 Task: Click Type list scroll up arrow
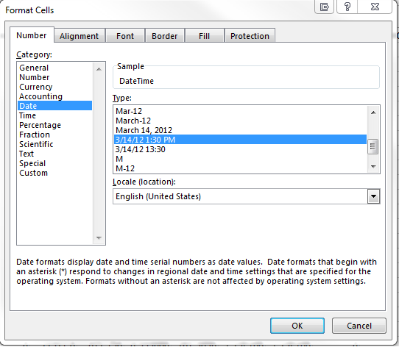373,112
